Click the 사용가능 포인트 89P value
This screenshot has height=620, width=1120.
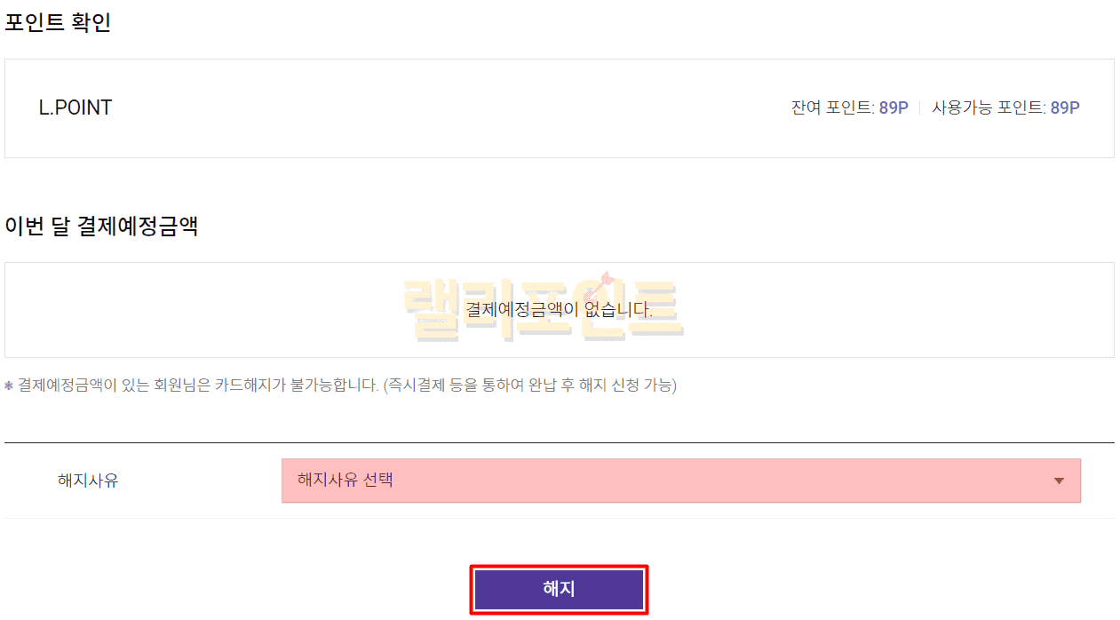(x=1065, y=108)
